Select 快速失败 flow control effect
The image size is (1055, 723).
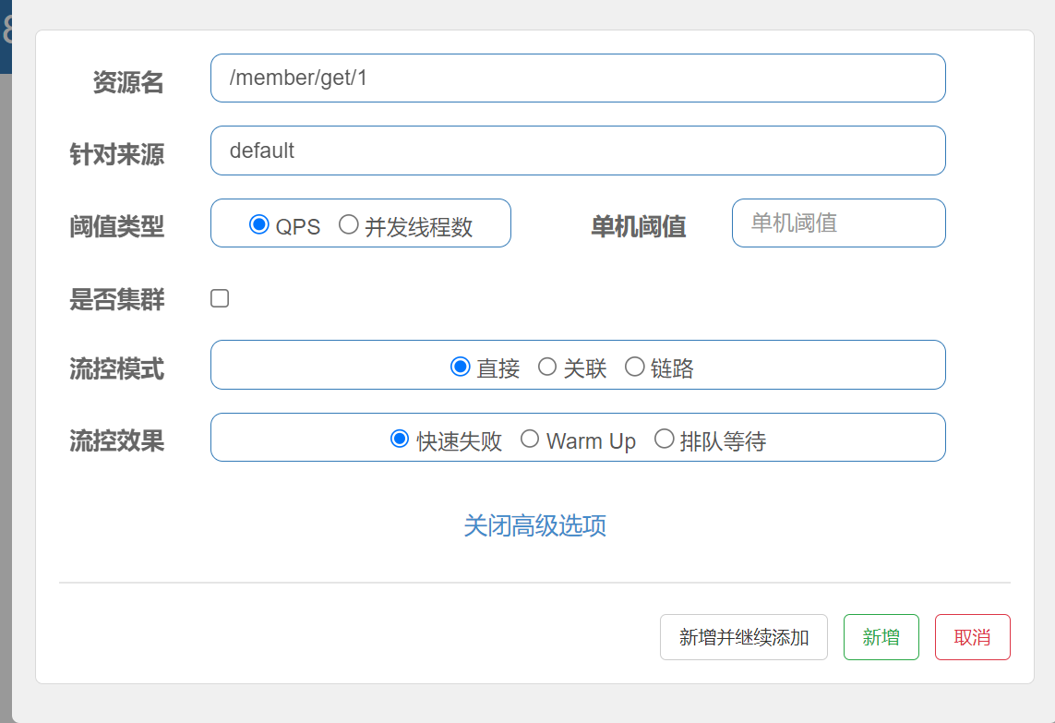tap(400, 440)
